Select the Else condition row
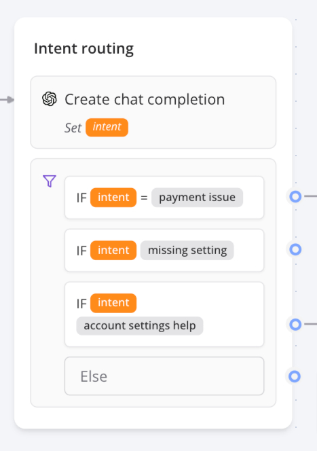This screenshot has height=451, width=317. [x=164, y=376]
